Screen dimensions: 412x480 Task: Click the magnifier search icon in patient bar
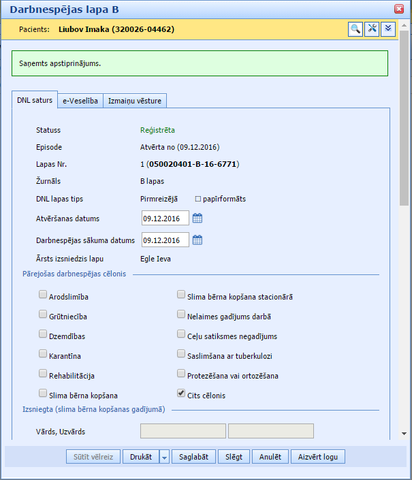point(355,29)
